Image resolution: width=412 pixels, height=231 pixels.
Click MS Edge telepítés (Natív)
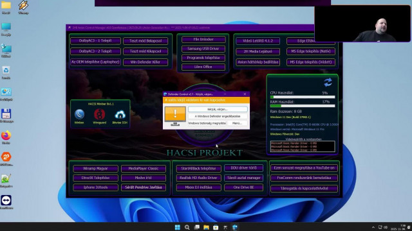click(311, 51)
